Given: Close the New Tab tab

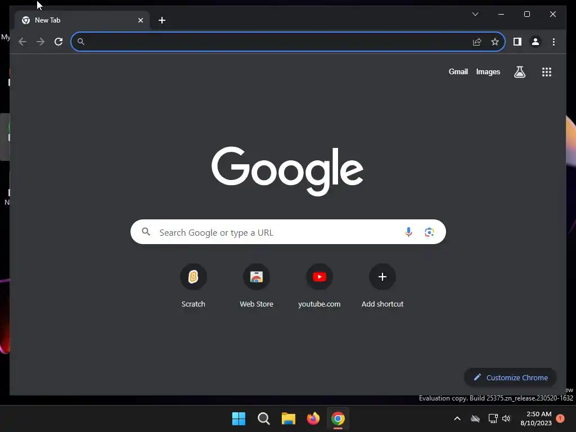Looking at the screenshot, I should point(140,20).
